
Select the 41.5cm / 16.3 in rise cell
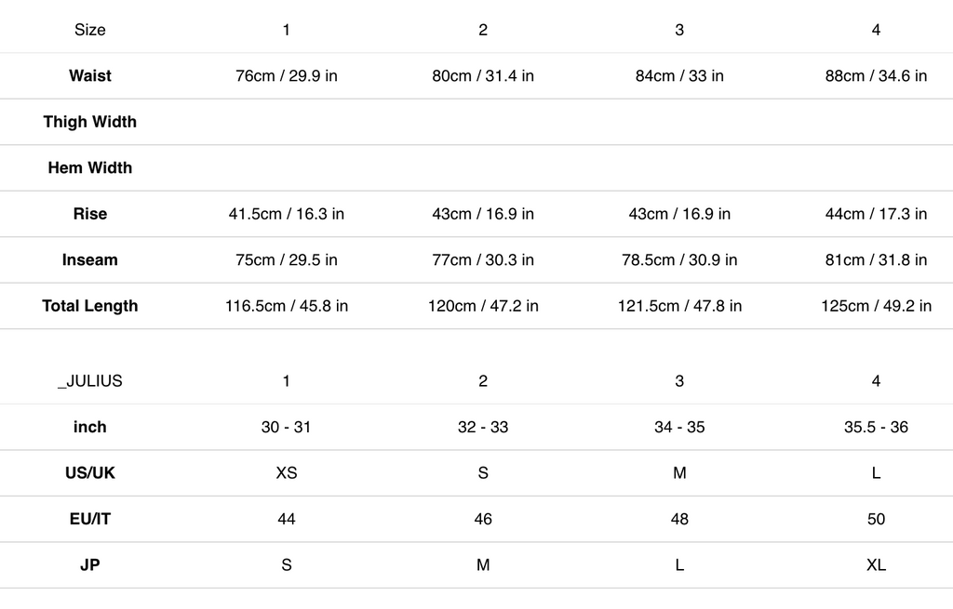coord(287,215)
